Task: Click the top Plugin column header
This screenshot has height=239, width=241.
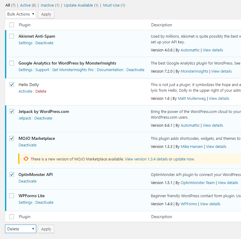Action: coord(24,25)
